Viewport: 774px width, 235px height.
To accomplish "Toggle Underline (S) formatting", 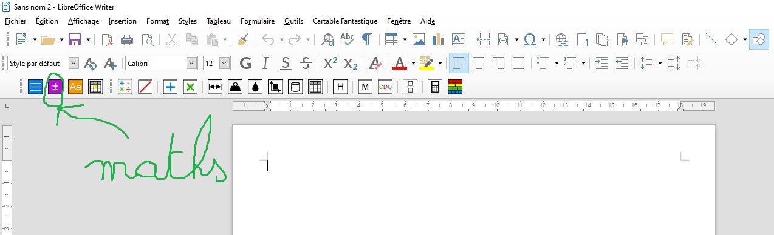I will click(x=286, y=63).
